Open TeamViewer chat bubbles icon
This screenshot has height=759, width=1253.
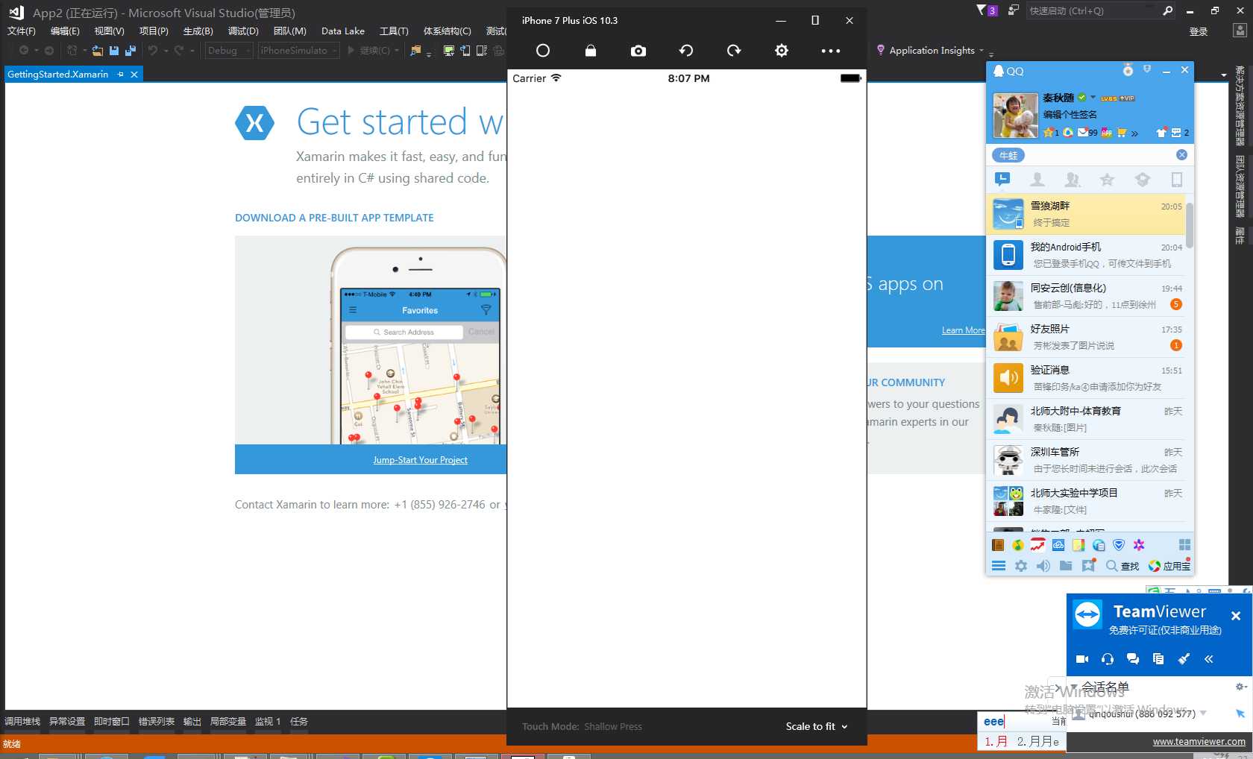[1133, 659]
